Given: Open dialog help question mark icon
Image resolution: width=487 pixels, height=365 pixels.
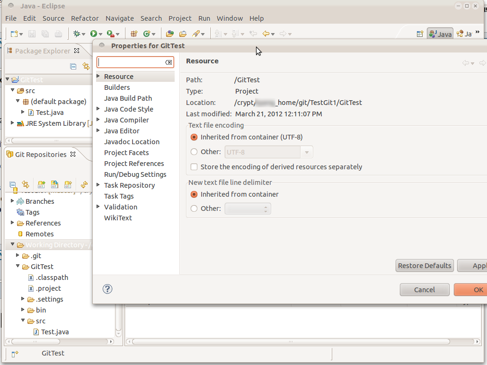Looking at the screenshot, I should point(107,289).
